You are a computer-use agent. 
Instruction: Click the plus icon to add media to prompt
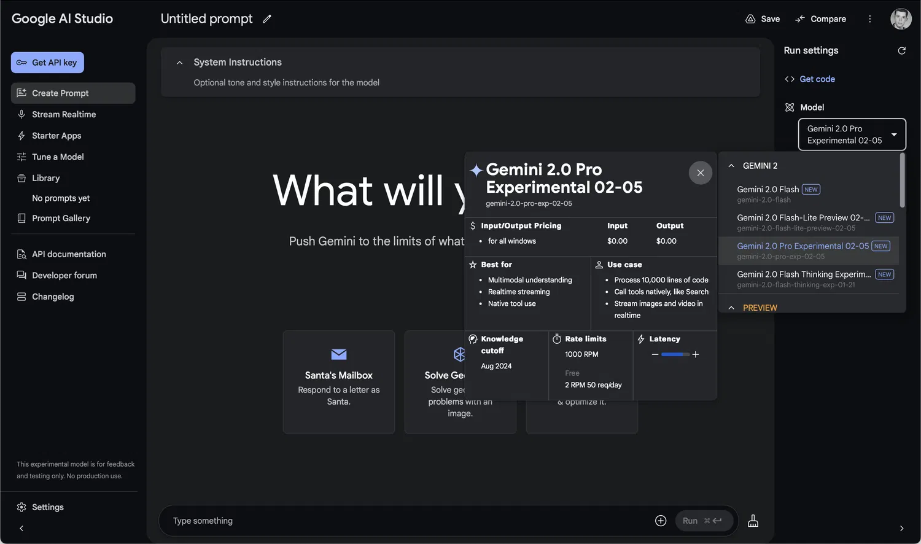(x=661, y=521)
